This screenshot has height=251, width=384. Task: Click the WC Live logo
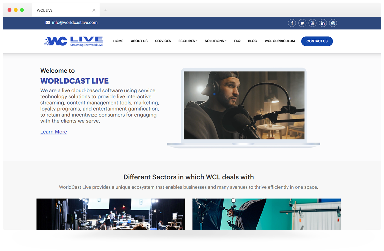point(74,41)
